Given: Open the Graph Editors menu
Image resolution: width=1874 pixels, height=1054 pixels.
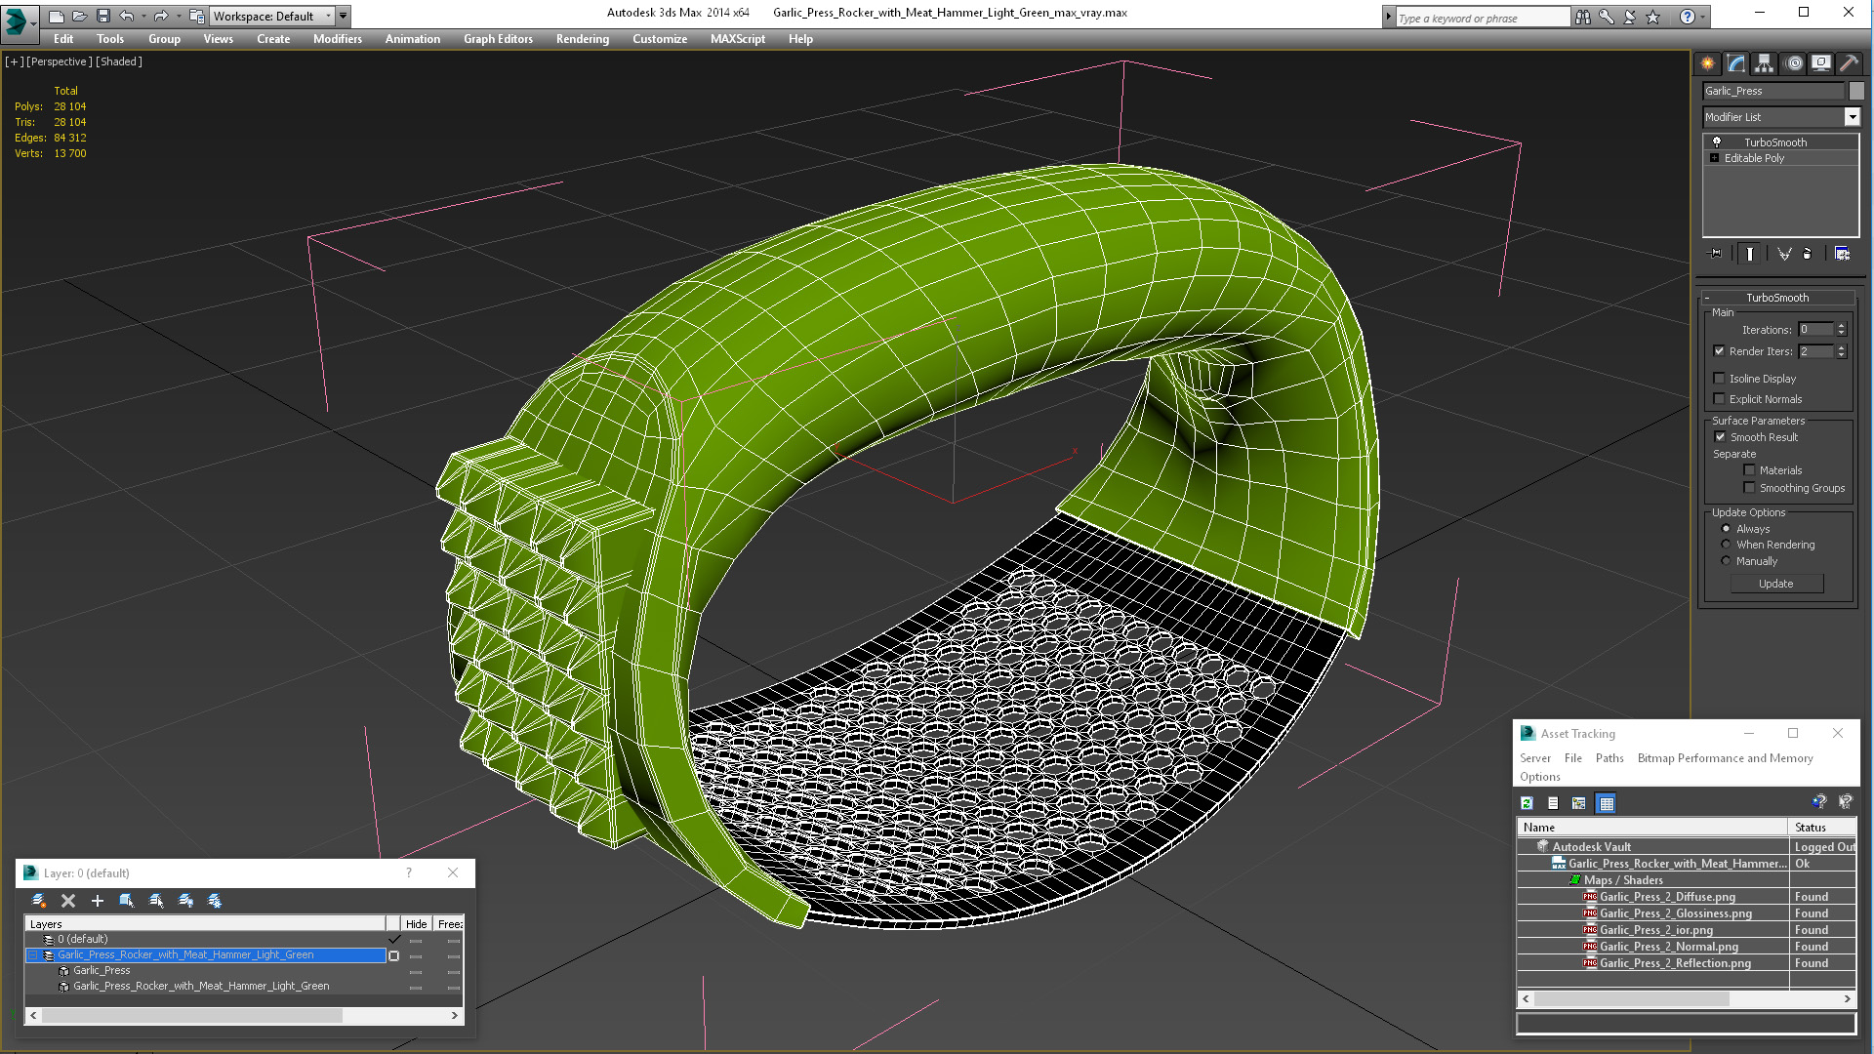Looking at the screenshot, I should [x=498, y=39].
